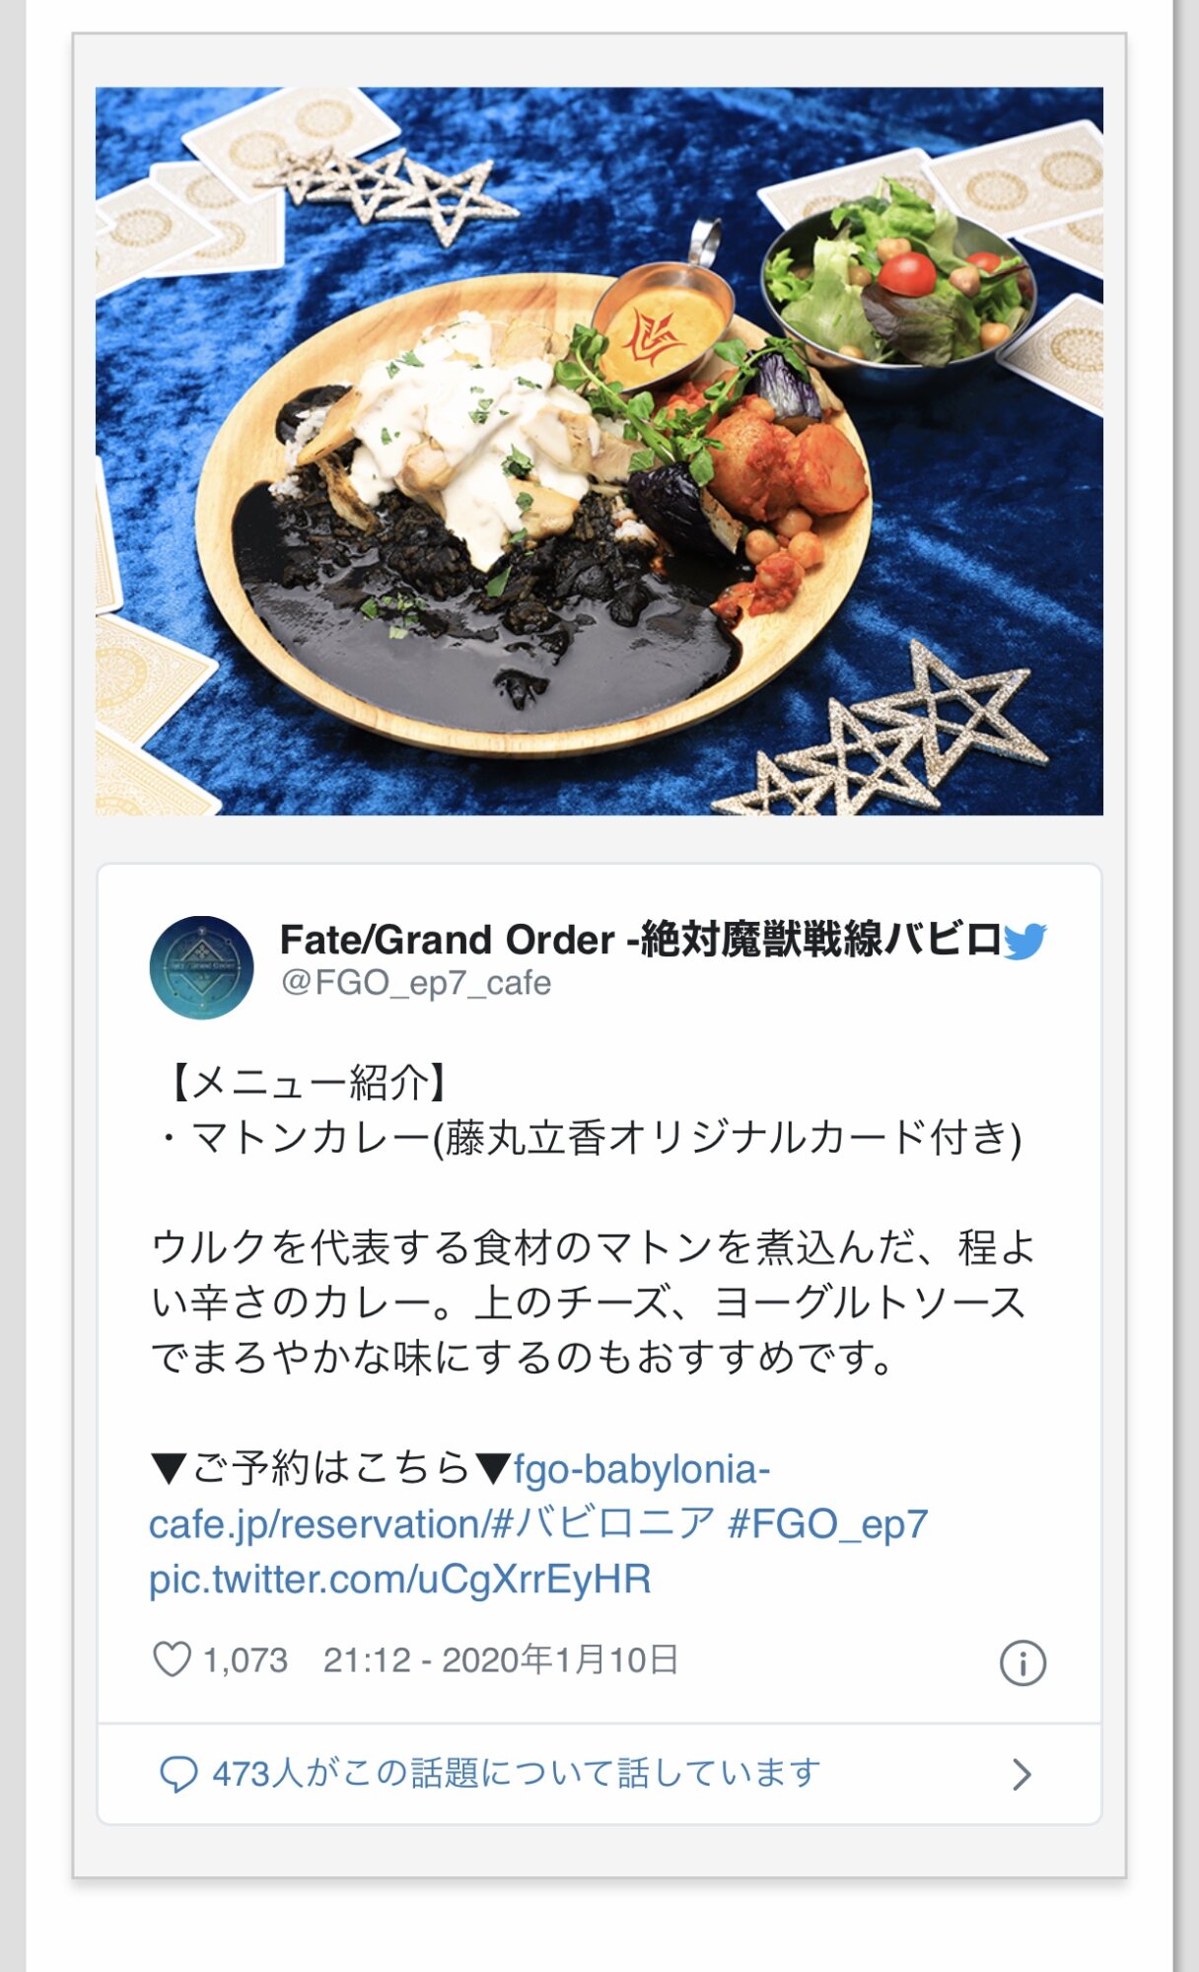Click the 1,073 likes count
This screenshot has height=1972, width=1199.
(x=246, y=1660)
